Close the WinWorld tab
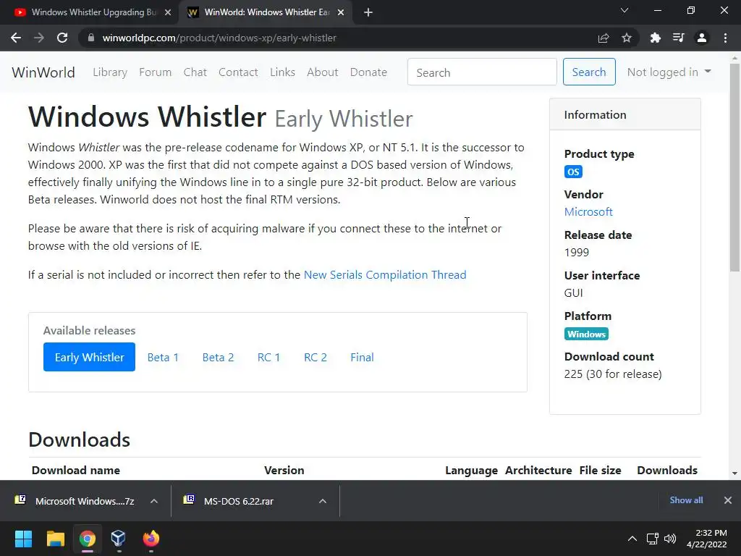The height and width of the screenshot is (556, 741). click(341, 12)
